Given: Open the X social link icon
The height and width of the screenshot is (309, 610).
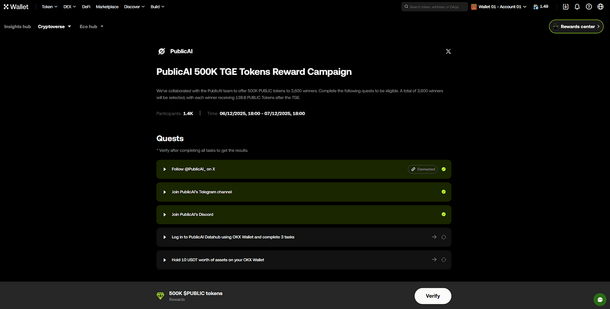Looking at the screenshot, I should point(448,51).
